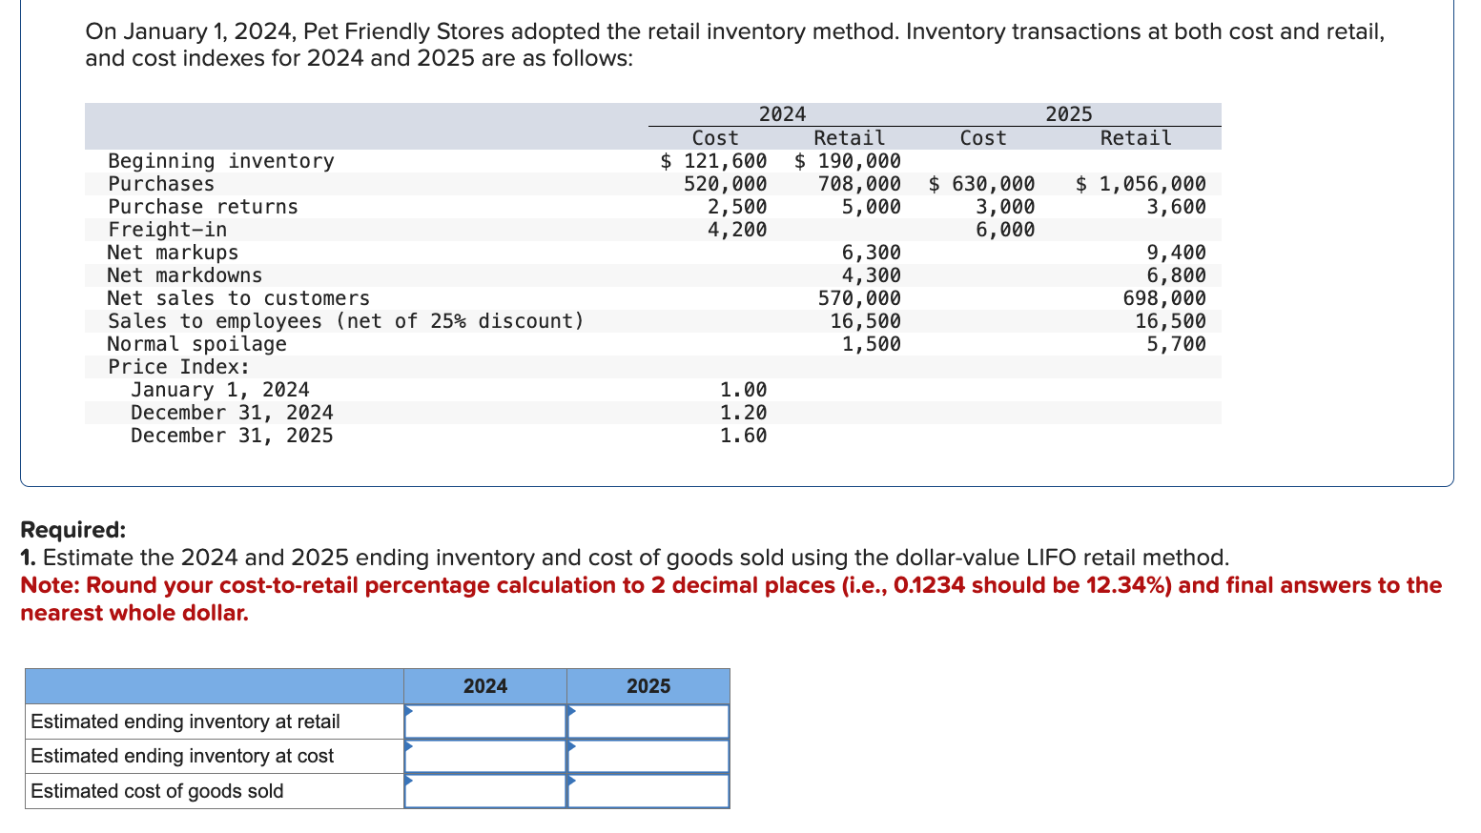Click the 'Net markups' row label
Screen dimensions: 1481x833
174,253
